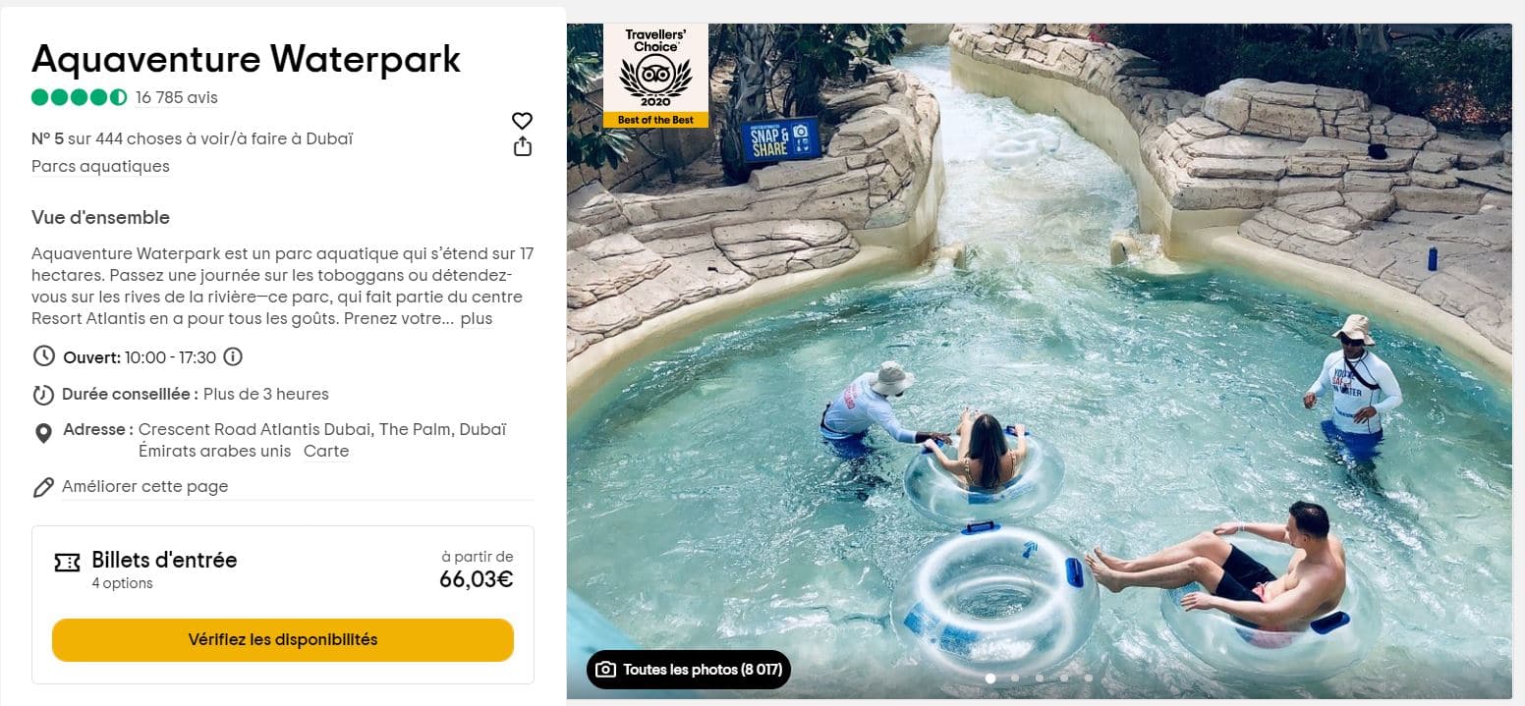Screen dimensions: 1525x706
Task: Click the info icon beside opening hours
Action: pos(233,356)
